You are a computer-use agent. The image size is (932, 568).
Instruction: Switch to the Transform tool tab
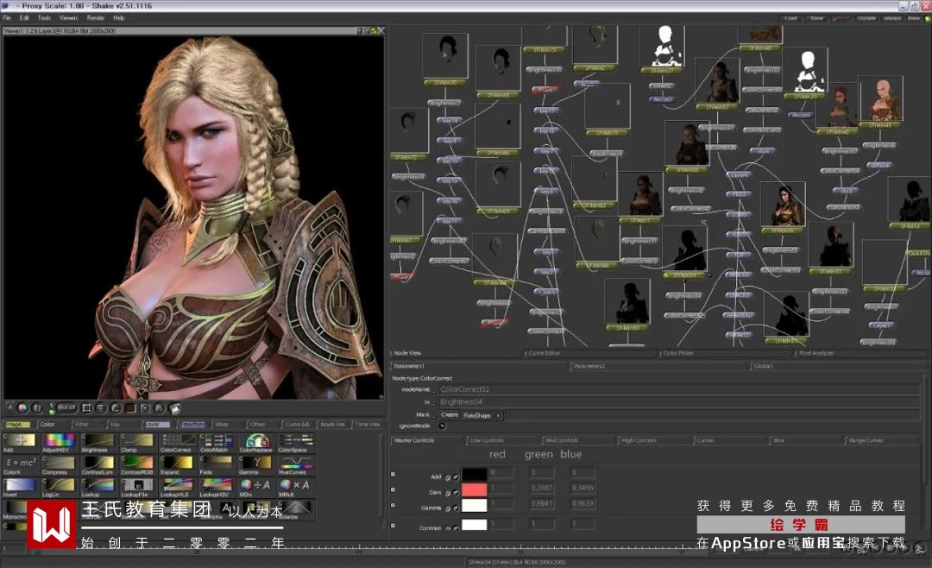coord(192,424)
